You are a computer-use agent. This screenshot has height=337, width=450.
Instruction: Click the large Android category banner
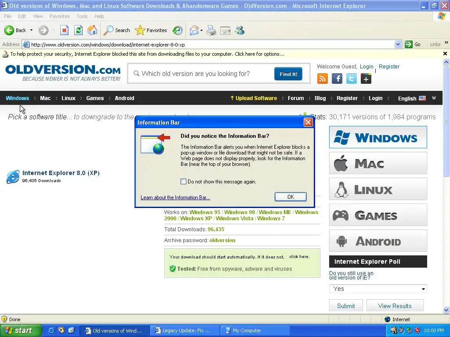tap(378, 241)
